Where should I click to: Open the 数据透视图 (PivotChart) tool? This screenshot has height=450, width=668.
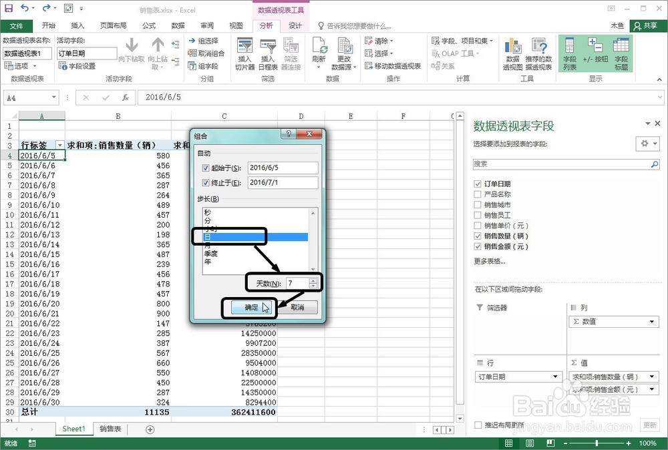click(x=512, y=52)
